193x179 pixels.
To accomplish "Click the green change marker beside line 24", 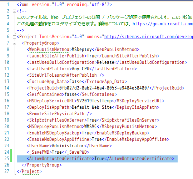I will click(11, 152).
